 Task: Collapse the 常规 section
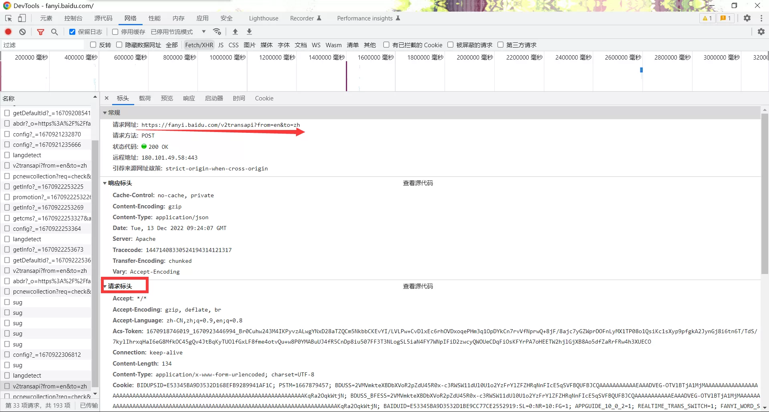tap(105, 113)
